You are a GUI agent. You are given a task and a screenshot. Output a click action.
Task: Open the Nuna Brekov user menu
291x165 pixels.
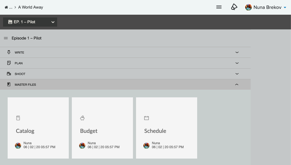pyautogui.click(x=266, y=7)
